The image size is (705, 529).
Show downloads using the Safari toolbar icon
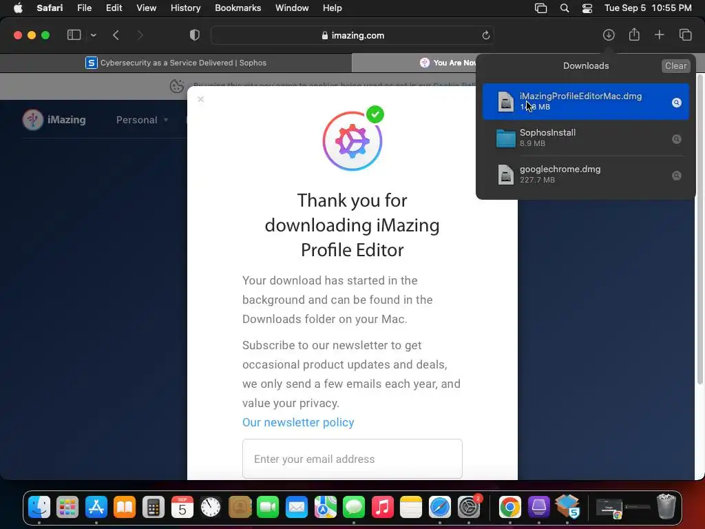pyautogui.click(x=609, y=35)
